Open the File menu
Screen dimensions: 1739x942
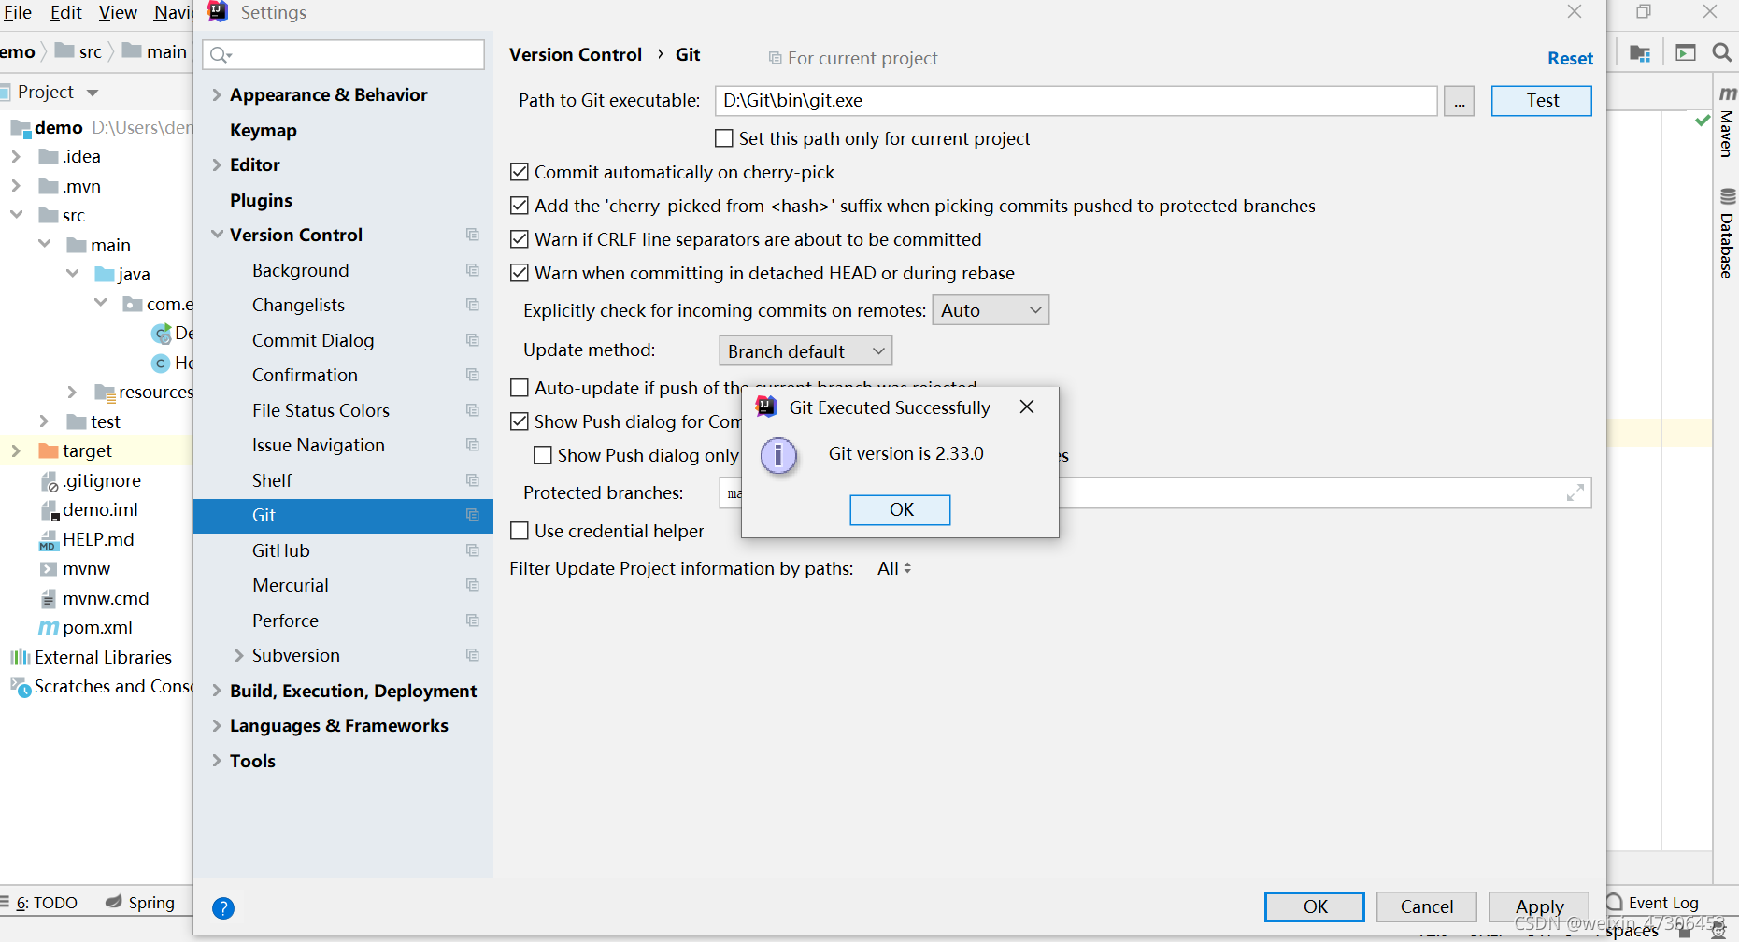(x=17, y=12)
